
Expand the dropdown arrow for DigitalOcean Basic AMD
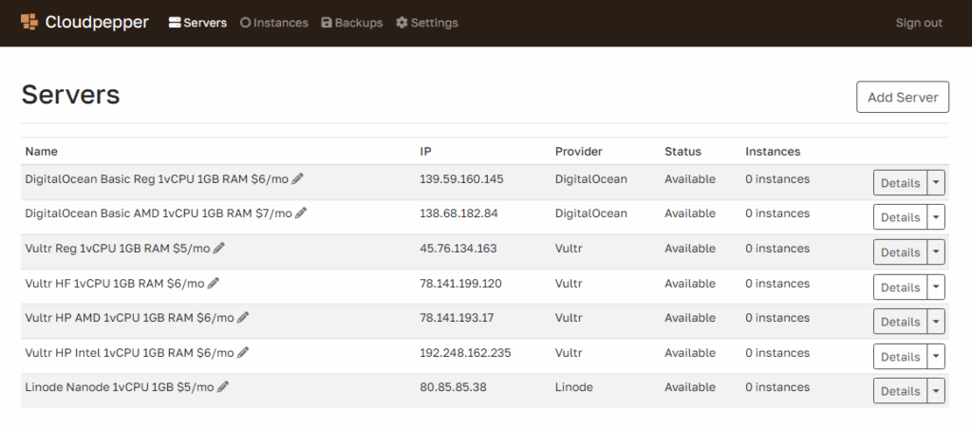tap(936, 217)
